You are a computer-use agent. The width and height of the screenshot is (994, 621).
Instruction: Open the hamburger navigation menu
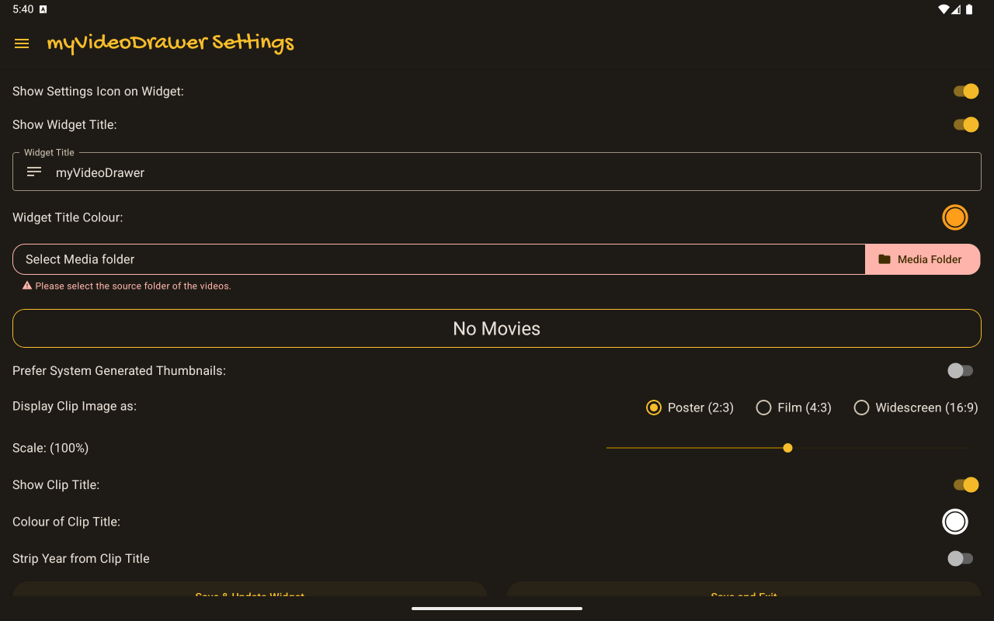click(x=22, y=43)
